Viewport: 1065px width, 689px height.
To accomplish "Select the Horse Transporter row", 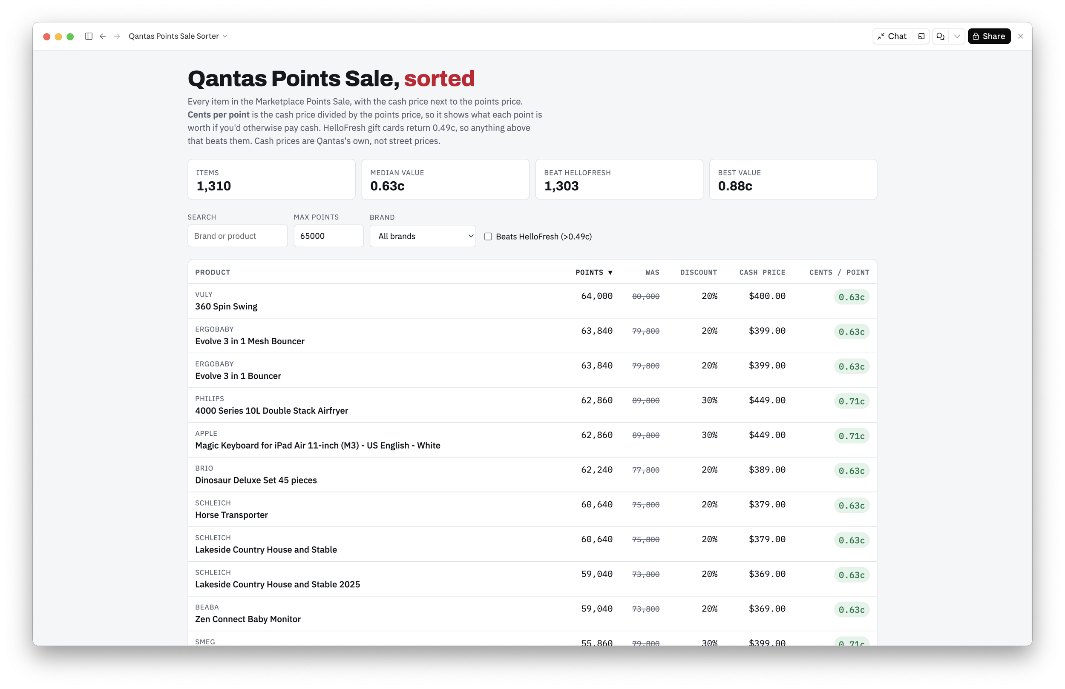I will [532, 509].
